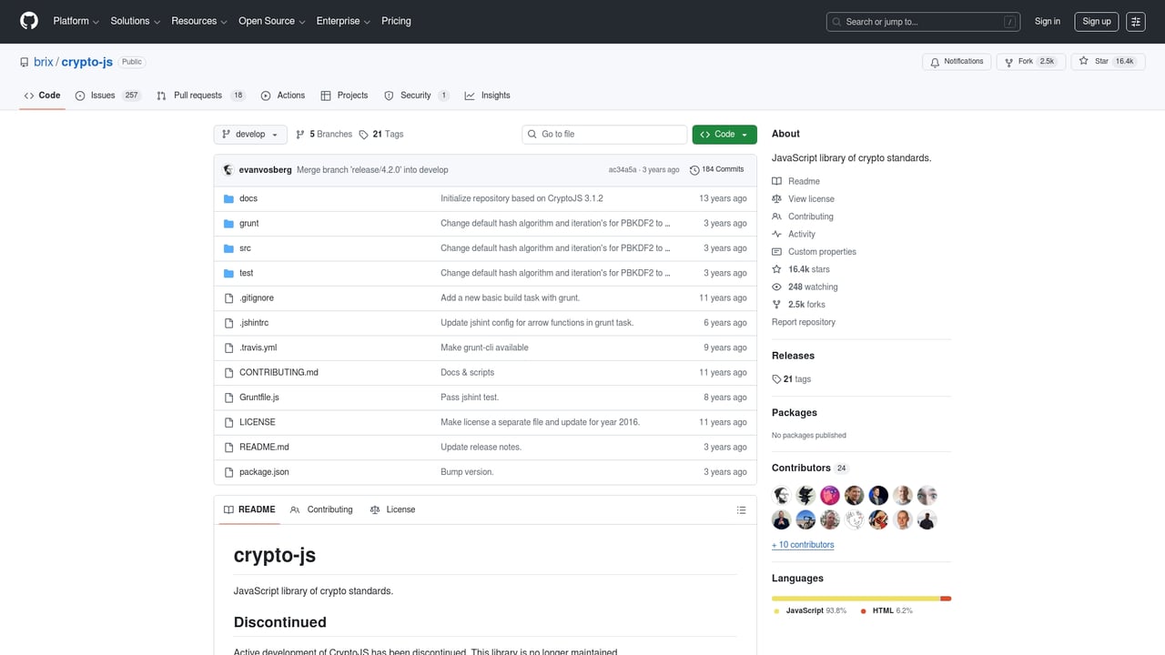
Task: Click the Activity pulse icon
Action: (778, 234)
